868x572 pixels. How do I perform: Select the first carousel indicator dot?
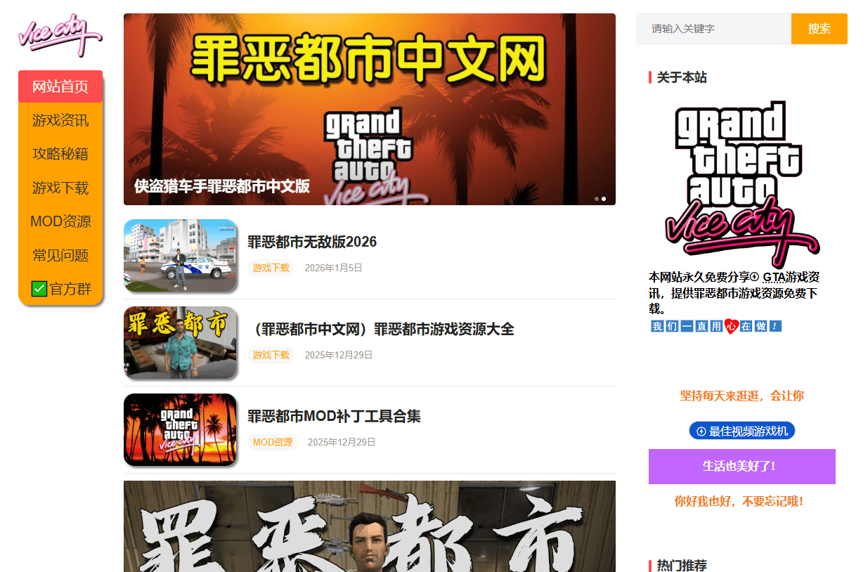coord(597,199)
